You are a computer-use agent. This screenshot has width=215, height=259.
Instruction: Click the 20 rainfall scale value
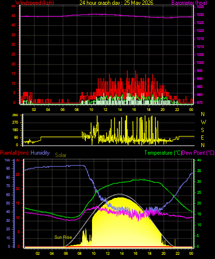[x=18, y=189]
